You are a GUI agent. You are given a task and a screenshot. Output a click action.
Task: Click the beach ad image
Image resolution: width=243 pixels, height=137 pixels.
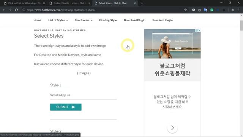point(172,44)
